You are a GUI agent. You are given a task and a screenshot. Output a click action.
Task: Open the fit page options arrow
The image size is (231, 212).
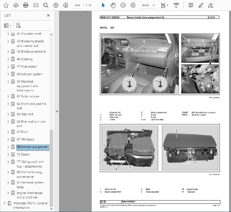tap(167, 5)
